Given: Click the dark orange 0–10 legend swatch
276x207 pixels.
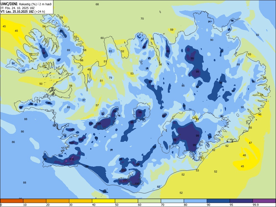Looking at the screenshot, I should click(12, 201).
